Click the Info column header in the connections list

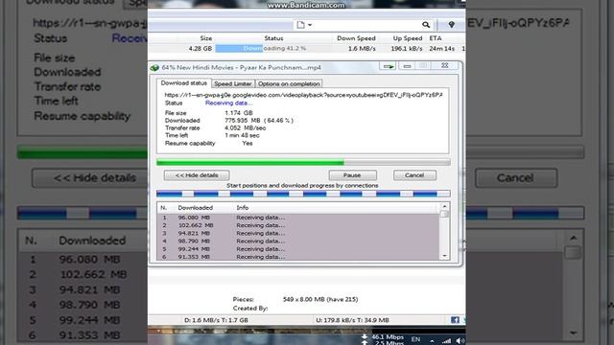pos(242,208)
